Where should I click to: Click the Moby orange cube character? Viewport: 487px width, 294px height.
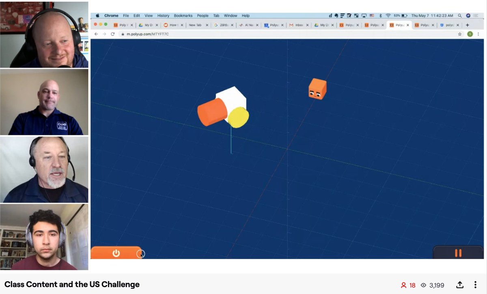318,89
